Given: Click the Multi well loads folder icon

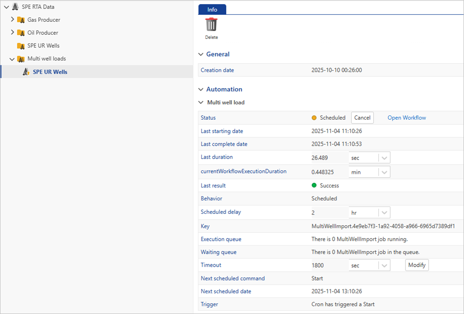Looking at the screenshot, I should [x=20, y=59].
